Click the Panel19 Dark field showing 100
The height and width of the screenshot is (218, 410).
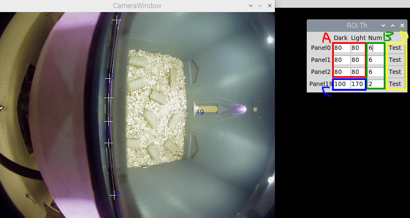pyautogui.click(x=342, y=84)
